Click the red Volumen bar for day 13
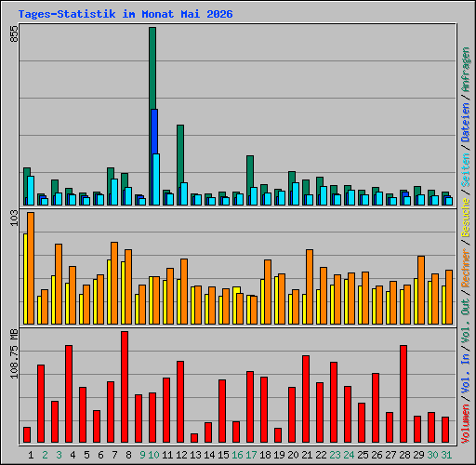Screen dimensions: 476x465 (194, 438)
